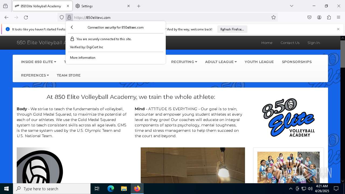This screenshot has width=345, height=194.
Task: Launch Microsoft Edge from taskbar
Action: [x=111, y=189]
